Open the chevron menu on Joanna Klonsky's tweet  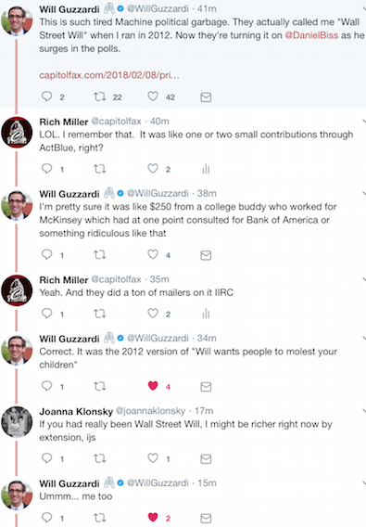coord(363,410)
